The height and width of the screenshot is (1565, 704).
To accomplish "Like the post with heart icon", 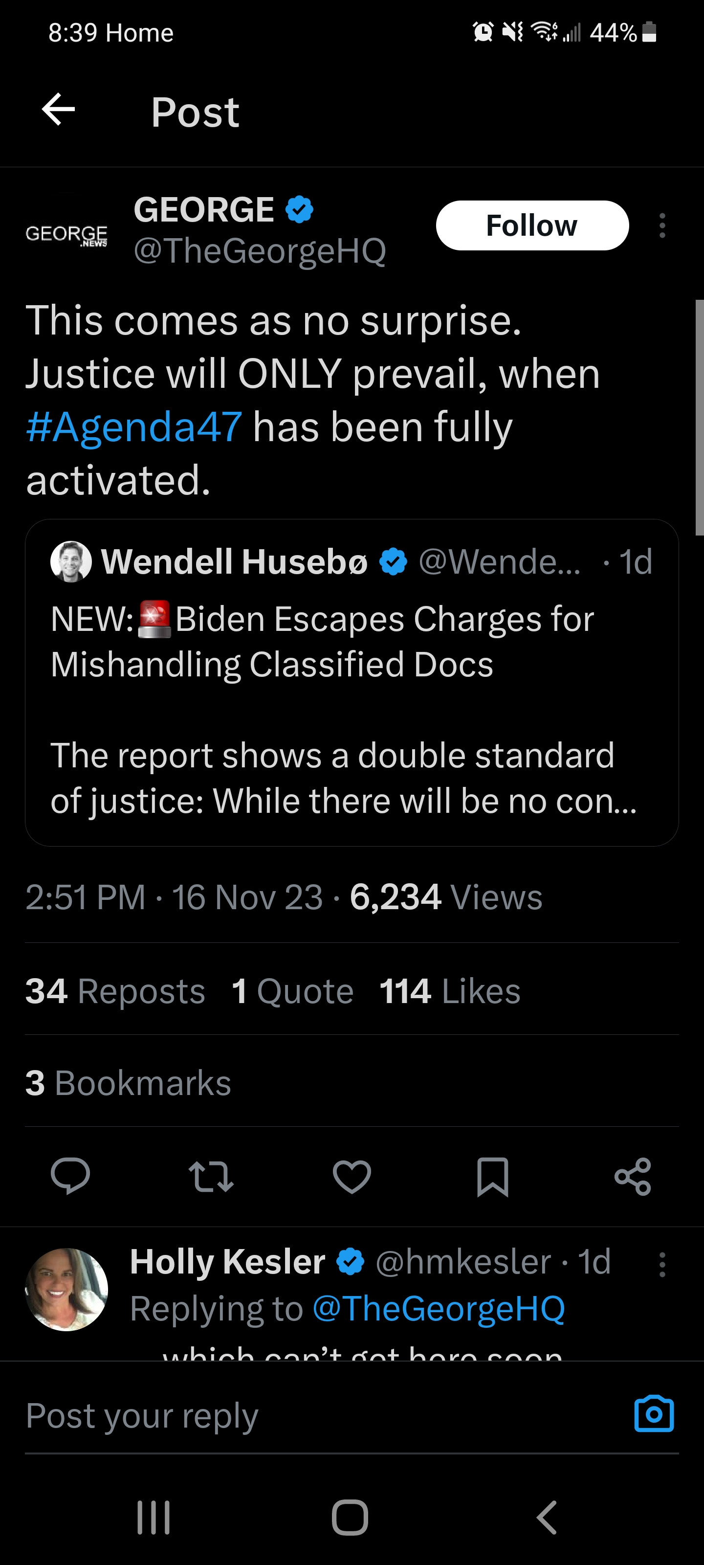I will tap(352, 1176).
